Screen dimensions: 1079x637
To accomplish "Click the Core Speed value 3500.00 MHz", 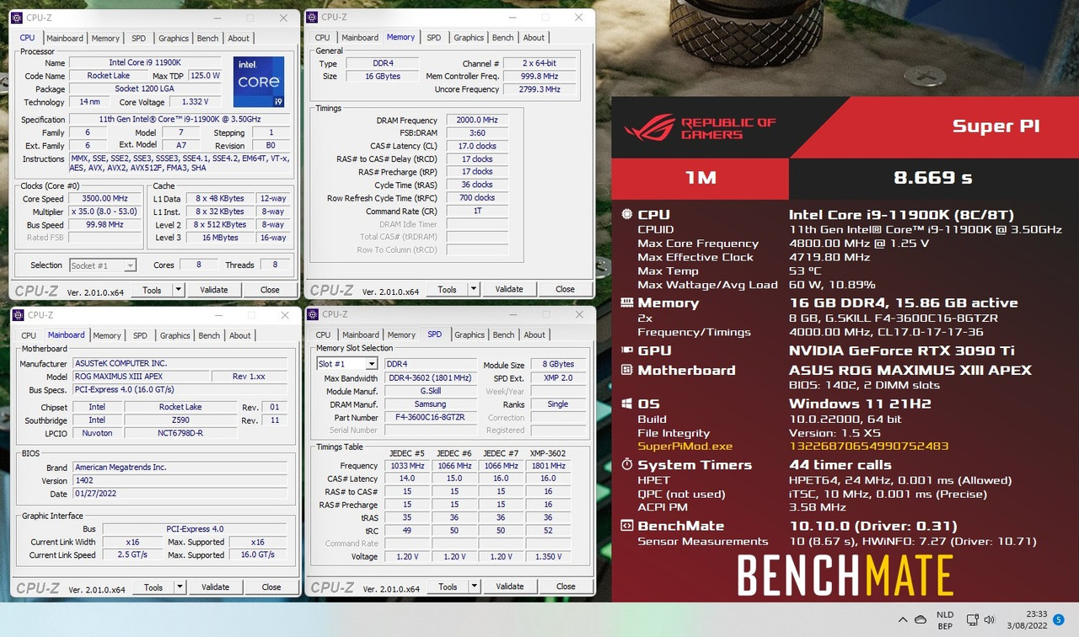I will click(105, 198).
